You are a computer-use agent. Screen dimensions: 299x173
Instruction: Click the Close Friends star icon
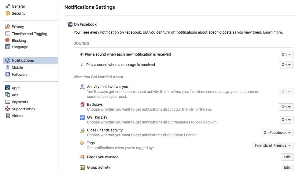tap(82, 131)
